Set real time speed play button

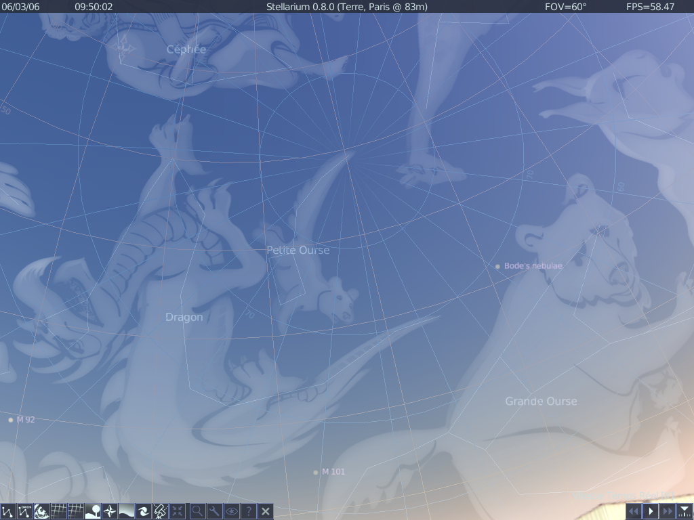[x=651, y=512]
